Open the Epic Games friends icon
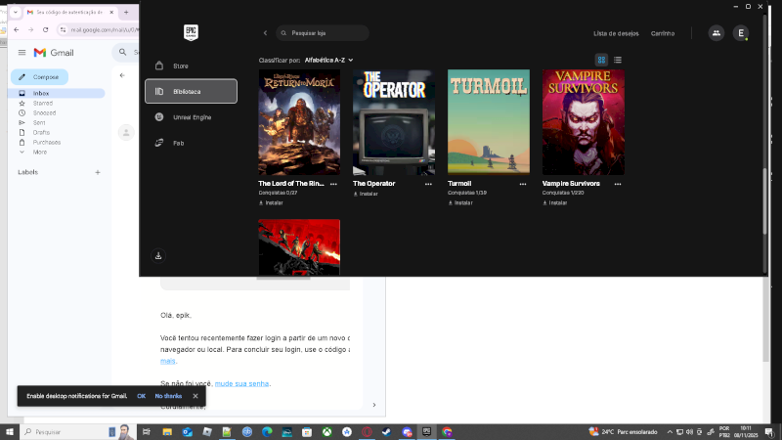This screenshot has width=782, height=440. [717, 33]
